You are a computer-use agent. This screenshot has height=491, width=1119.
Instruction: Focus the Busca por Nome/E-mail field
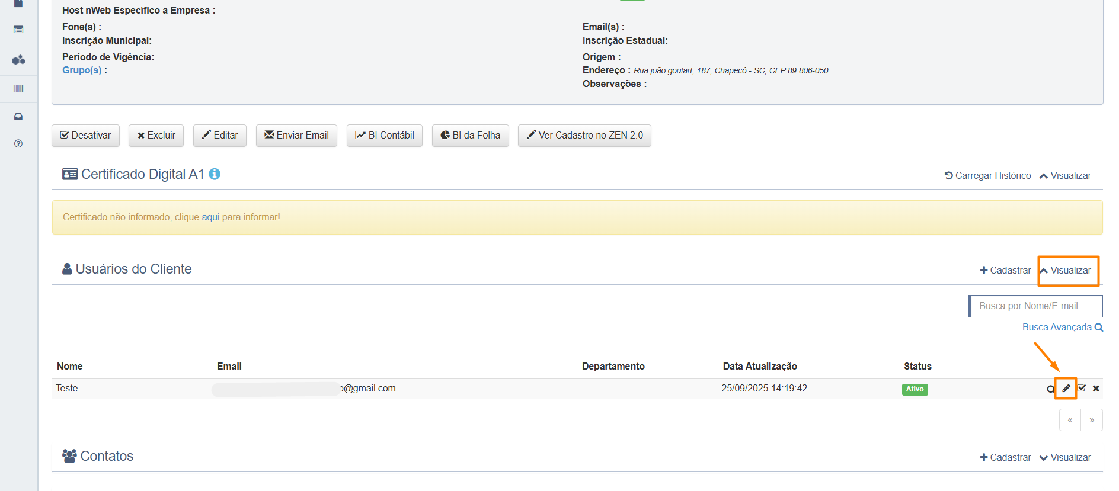pyautogui.click(x=1035, y=306)
